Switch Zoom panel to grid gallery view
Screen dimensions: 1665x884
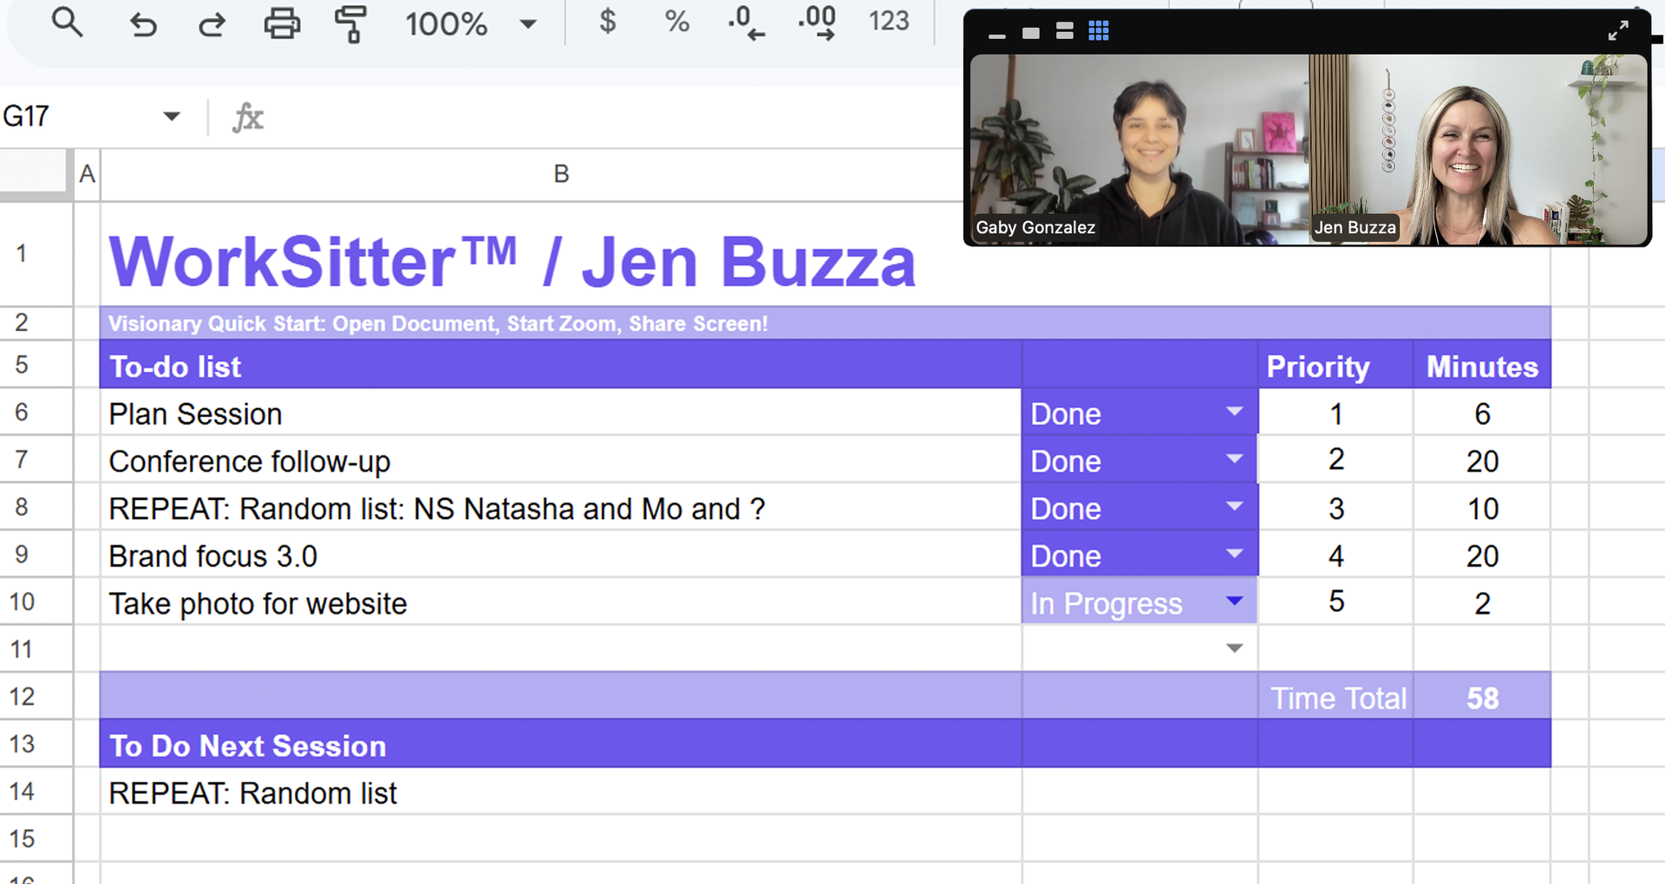click(1098, 32)
